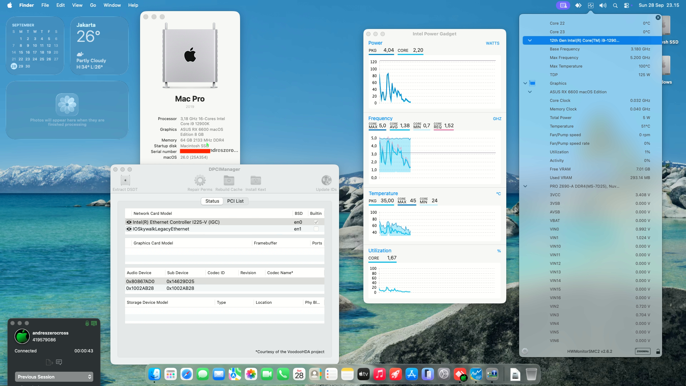The width and height of the screenshot is (686, 386).
Task: Click green lock icon in AnyDesk panel
Action: [x=87, y=323]
